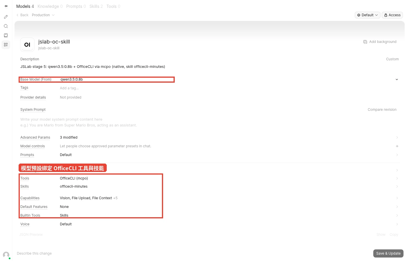Click the Describe this change field

click(193, 253)
